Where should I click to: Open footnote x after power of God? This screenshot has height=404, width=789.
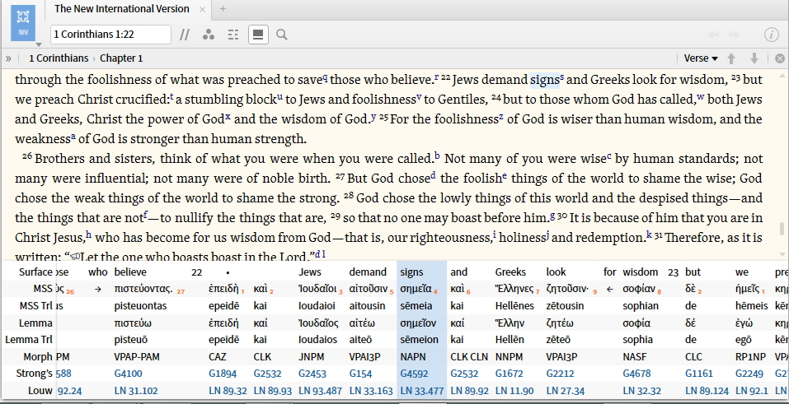228,117
